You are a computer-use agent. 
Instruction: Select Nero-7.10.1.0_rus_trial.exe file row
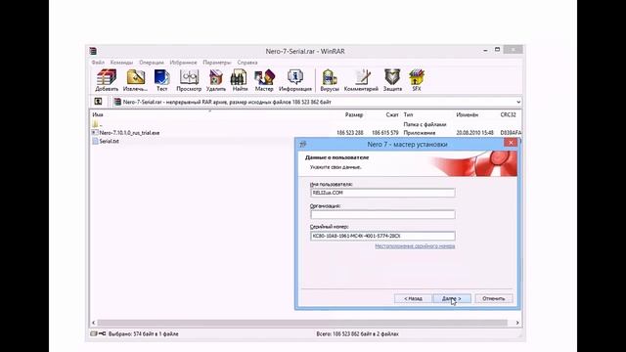tap(306, 133)
